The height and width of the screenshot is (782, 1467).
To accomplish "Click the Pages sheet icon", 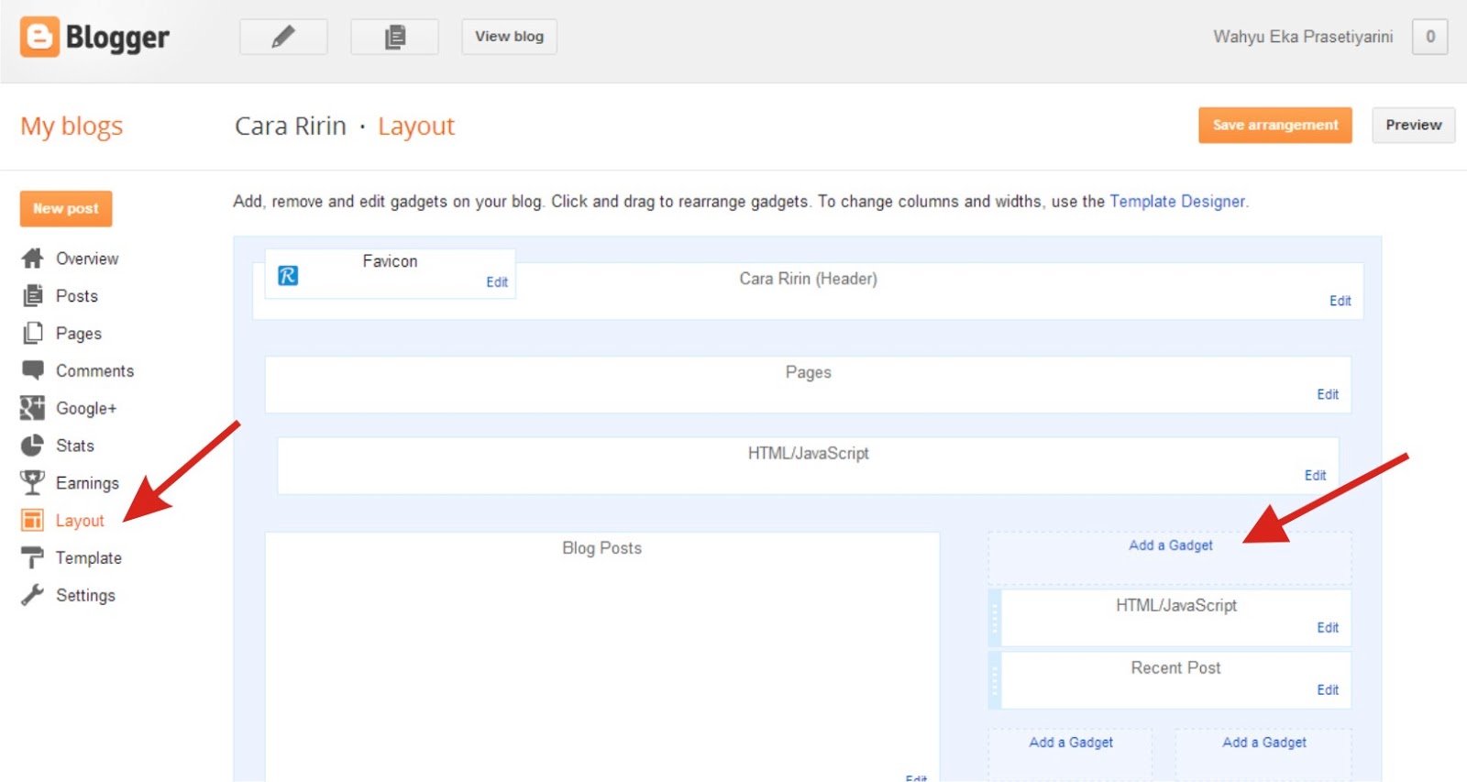I will (32, 333).
